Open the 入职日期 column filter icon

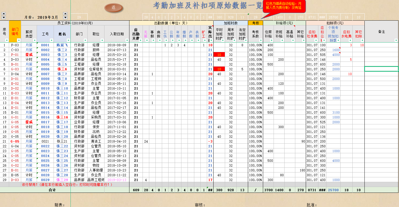(126, 40)
